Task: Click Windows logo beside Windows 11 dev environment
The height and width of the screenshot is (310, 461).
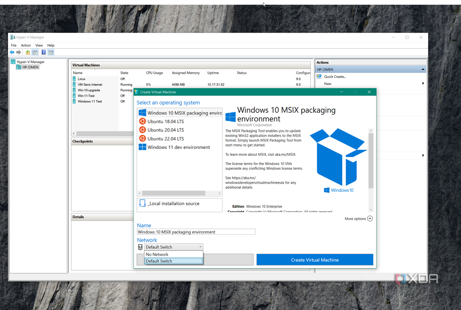Action: 142,147
